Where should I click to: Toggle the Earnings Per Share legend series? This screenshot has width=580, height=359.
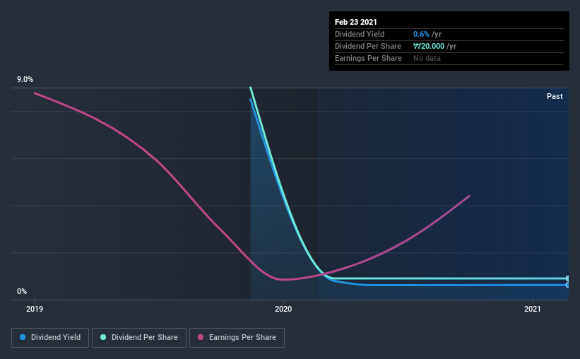(237, 338)
